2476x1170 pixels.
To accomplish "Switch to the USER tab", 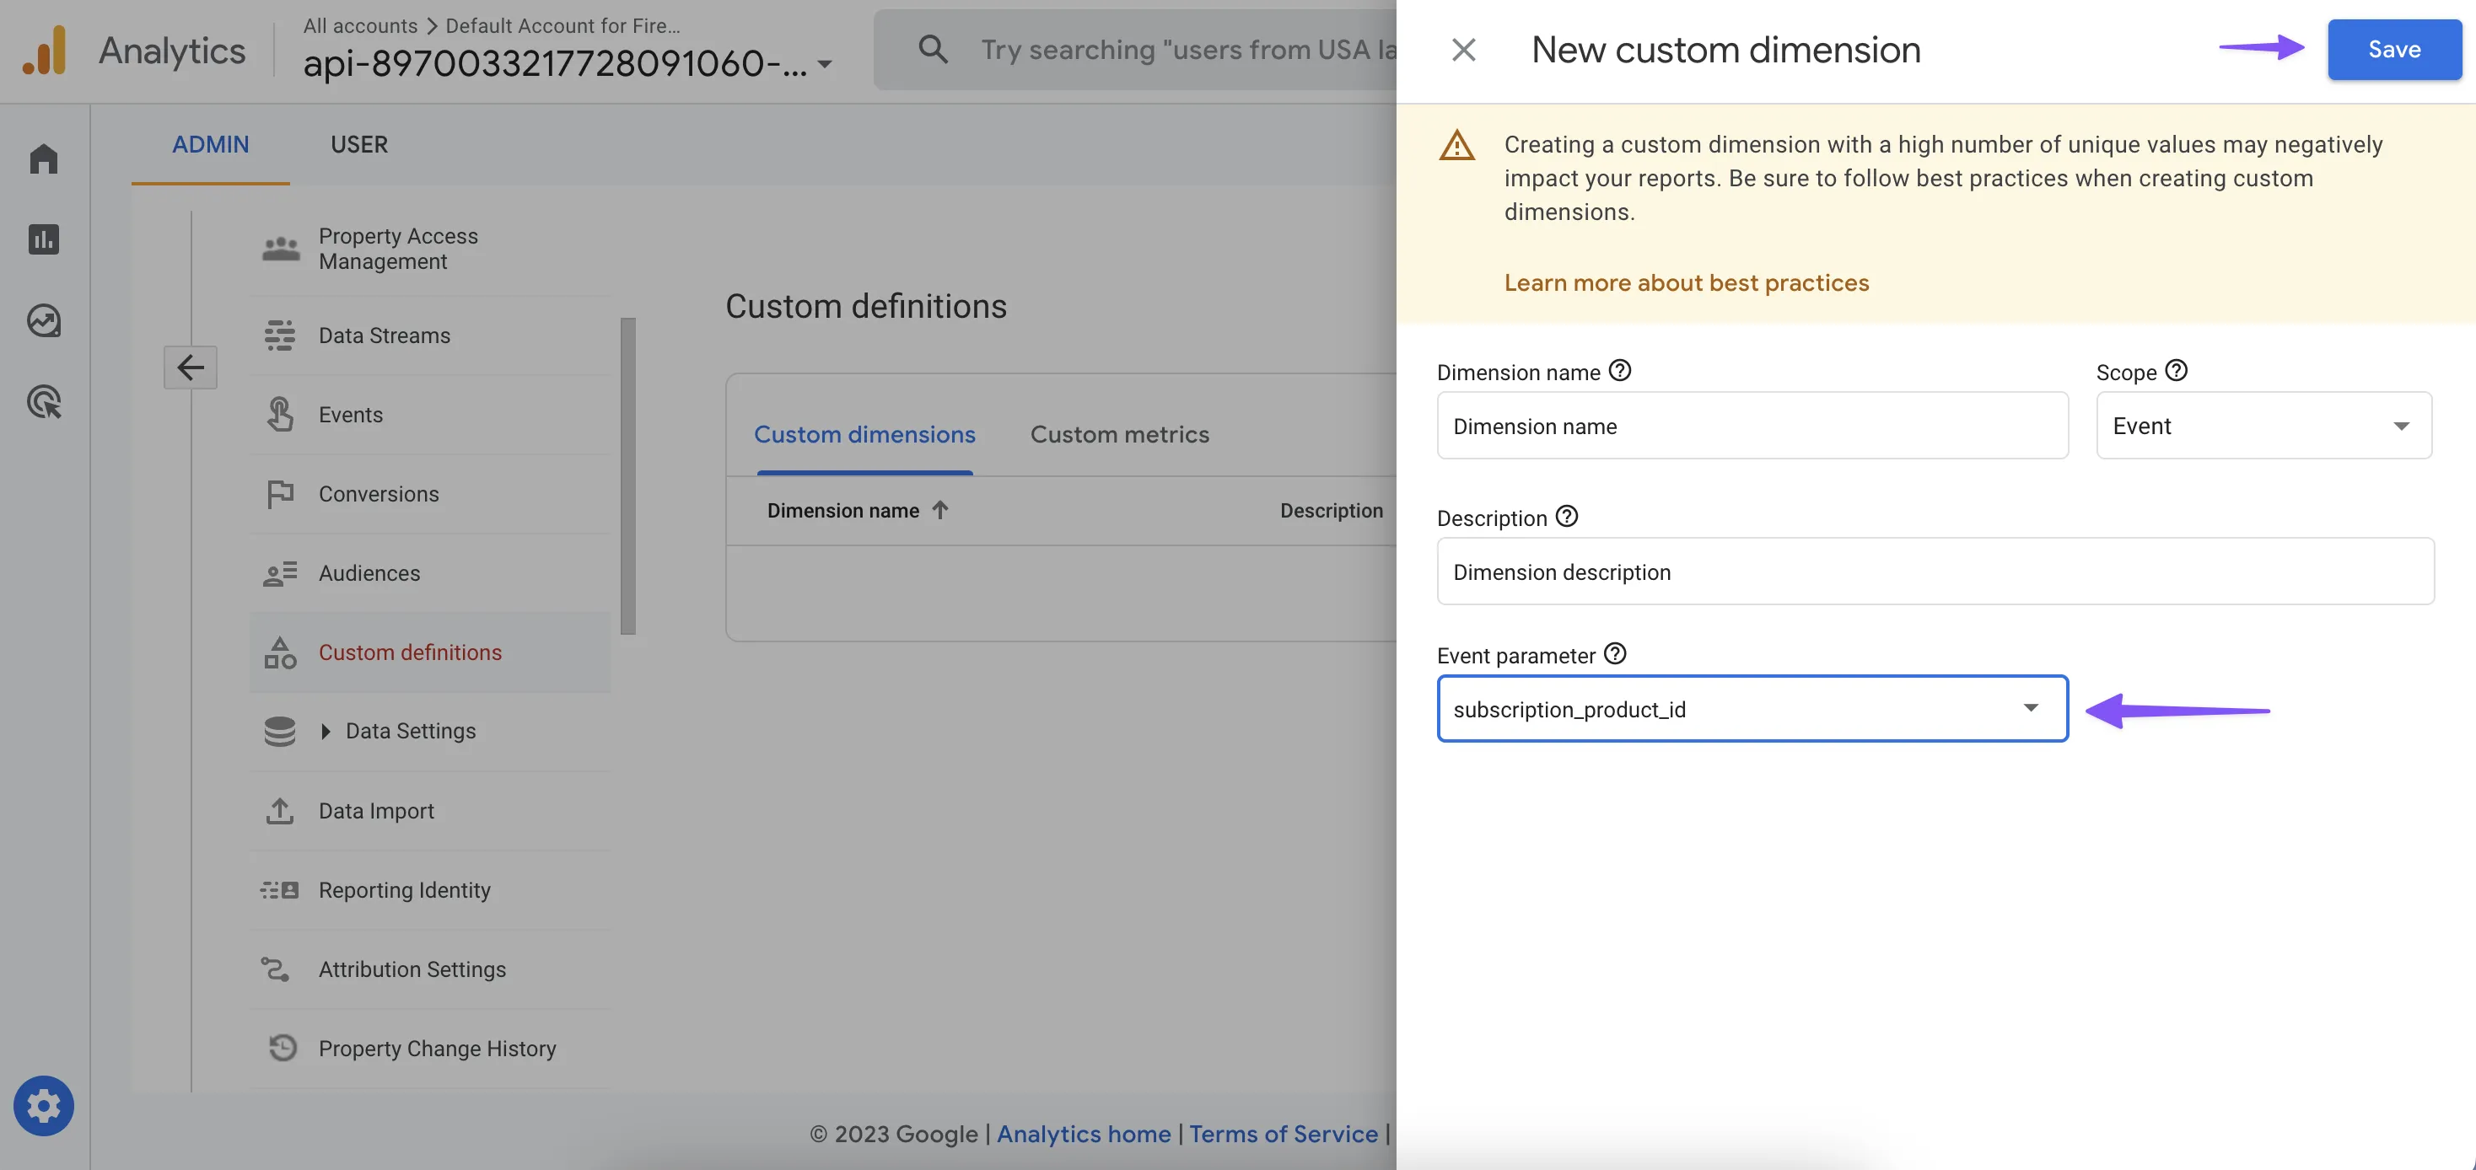I will [x=358, y=144].
